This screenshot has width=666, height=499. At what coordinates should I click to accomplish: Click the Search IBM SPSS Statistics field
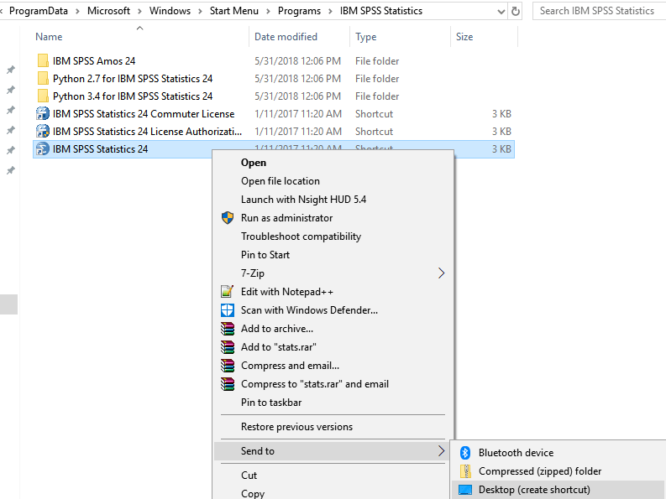599,11
